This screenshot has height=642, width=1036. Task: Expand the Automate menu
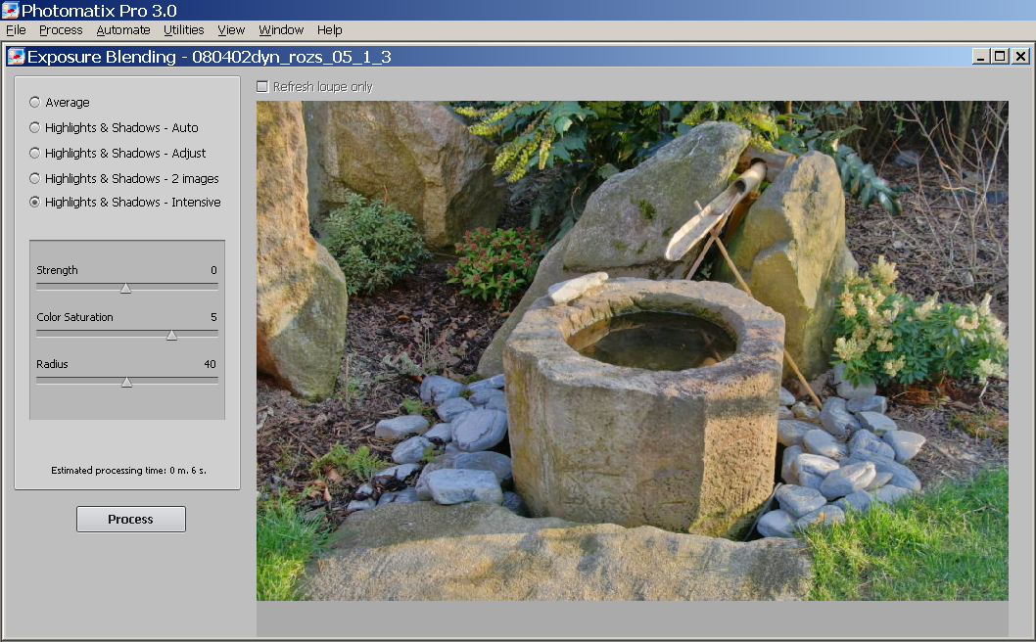coord(123,30)
